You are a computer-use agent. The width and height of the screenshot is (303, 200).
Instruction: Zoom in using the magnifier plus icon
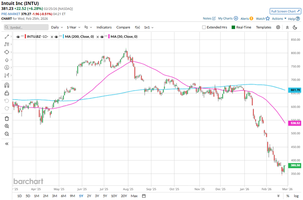7,126
